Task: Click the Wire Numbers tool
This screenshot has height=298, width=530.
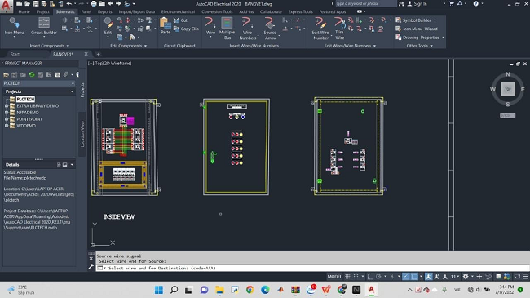Action: (x=247, y=29)
